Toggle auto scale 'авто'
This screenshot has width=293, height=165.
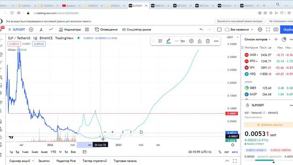point(235,152)
